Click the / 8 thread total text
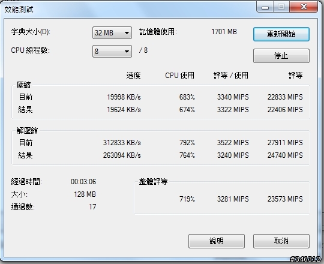The height and width of the screenshot is (264, 324). pyautogui.click(x=143, y=50)
